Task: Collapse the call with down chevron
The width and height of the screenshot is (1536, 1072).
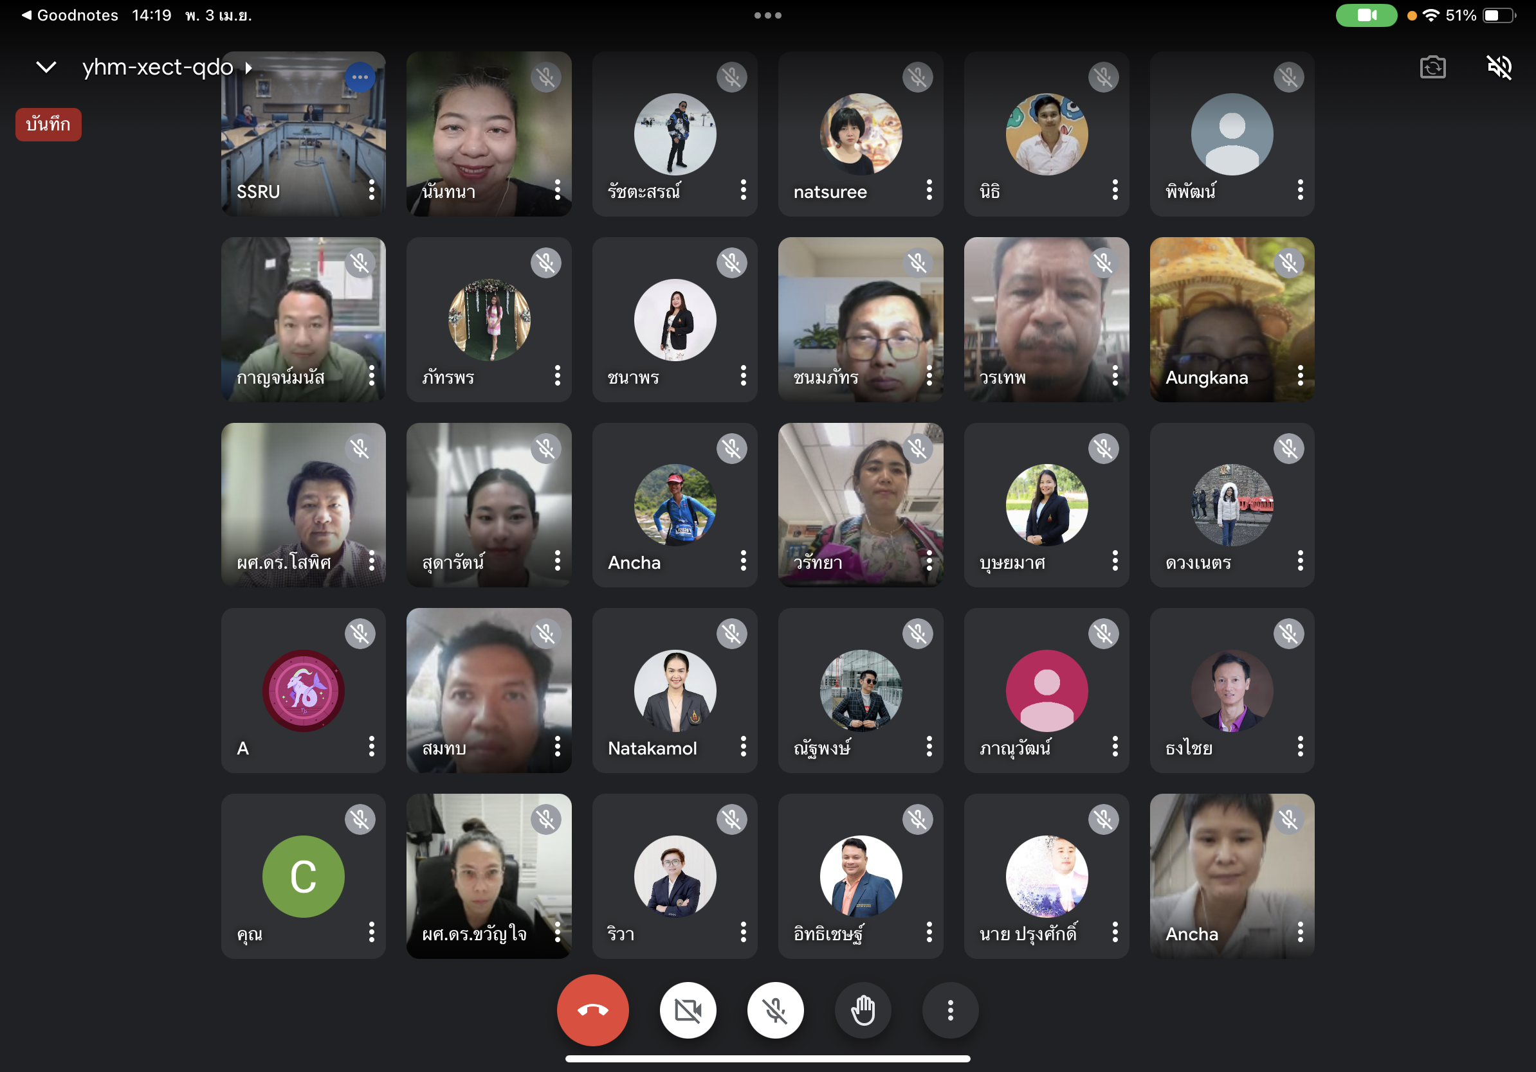Action: pyautogui.click(x=46, y=67)
